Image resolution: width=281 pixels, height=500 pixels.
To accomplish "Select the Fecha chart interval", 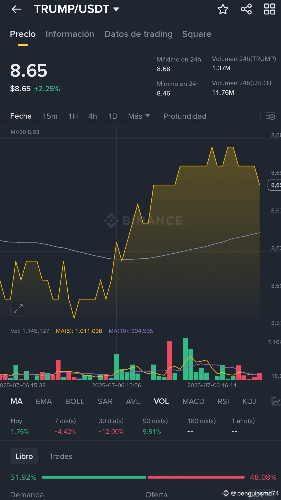I will coord(21,116).
